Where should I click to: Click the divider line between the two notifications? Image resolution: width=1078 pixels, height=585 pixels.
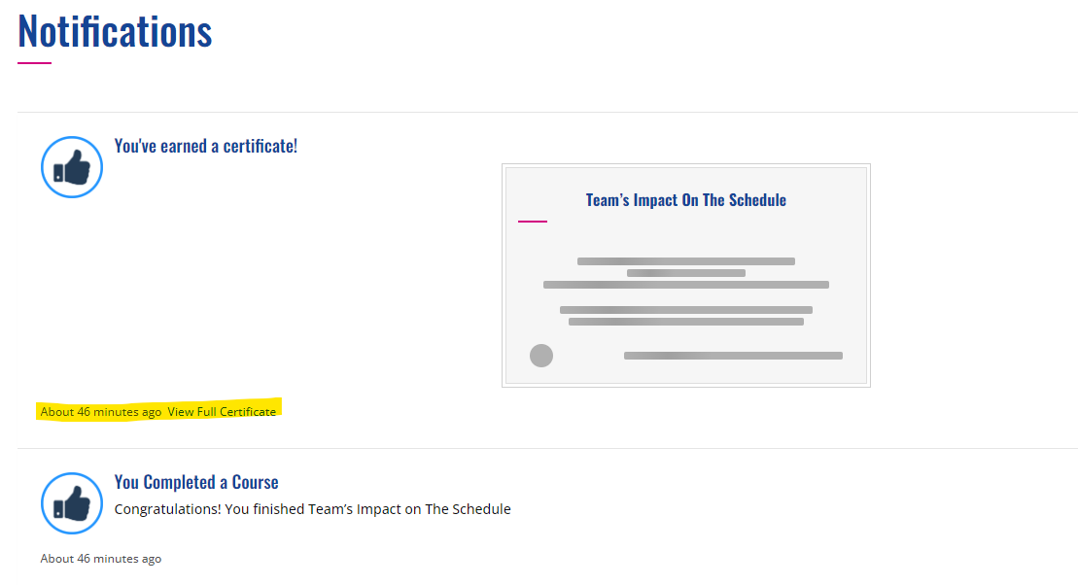tap(547, 448)
